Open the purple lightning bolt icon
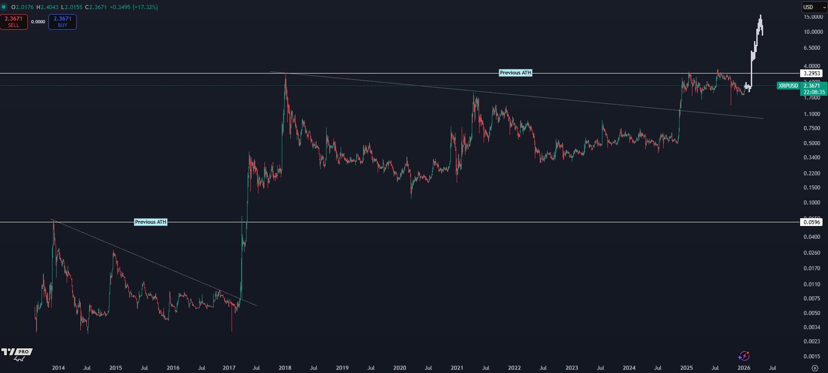Viewport: 828px width, 373px height. point(744,356)
